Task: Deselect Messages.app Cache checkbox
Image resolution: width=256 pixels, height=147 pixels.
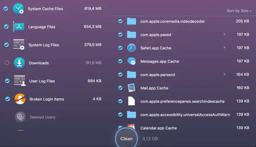Action: [120, 61]
